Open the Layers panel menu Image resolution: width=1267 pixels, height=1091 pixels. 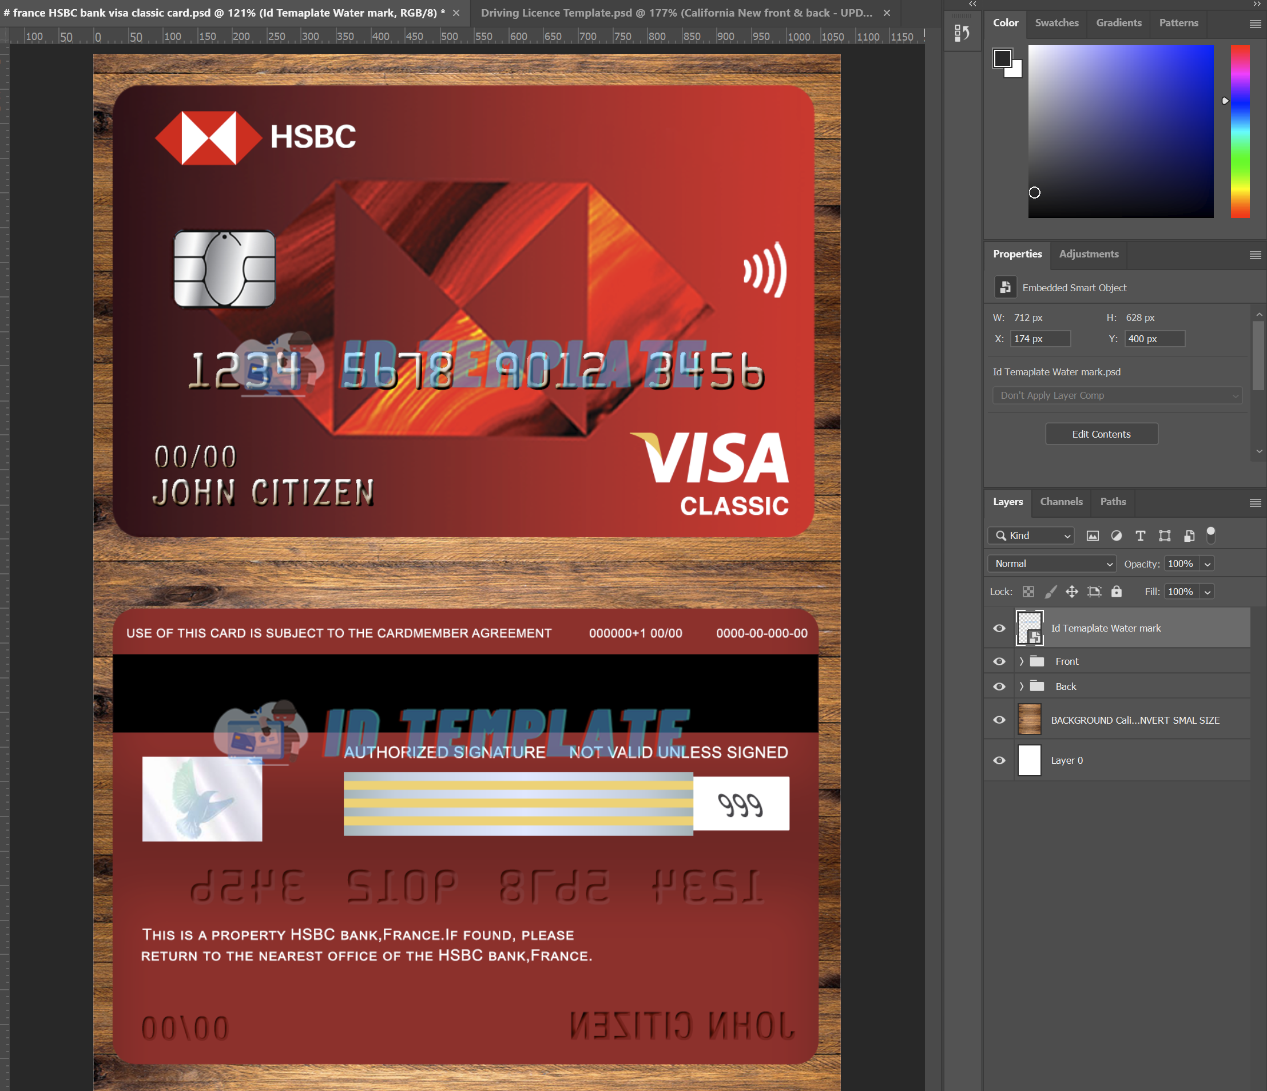point(1255,503)
